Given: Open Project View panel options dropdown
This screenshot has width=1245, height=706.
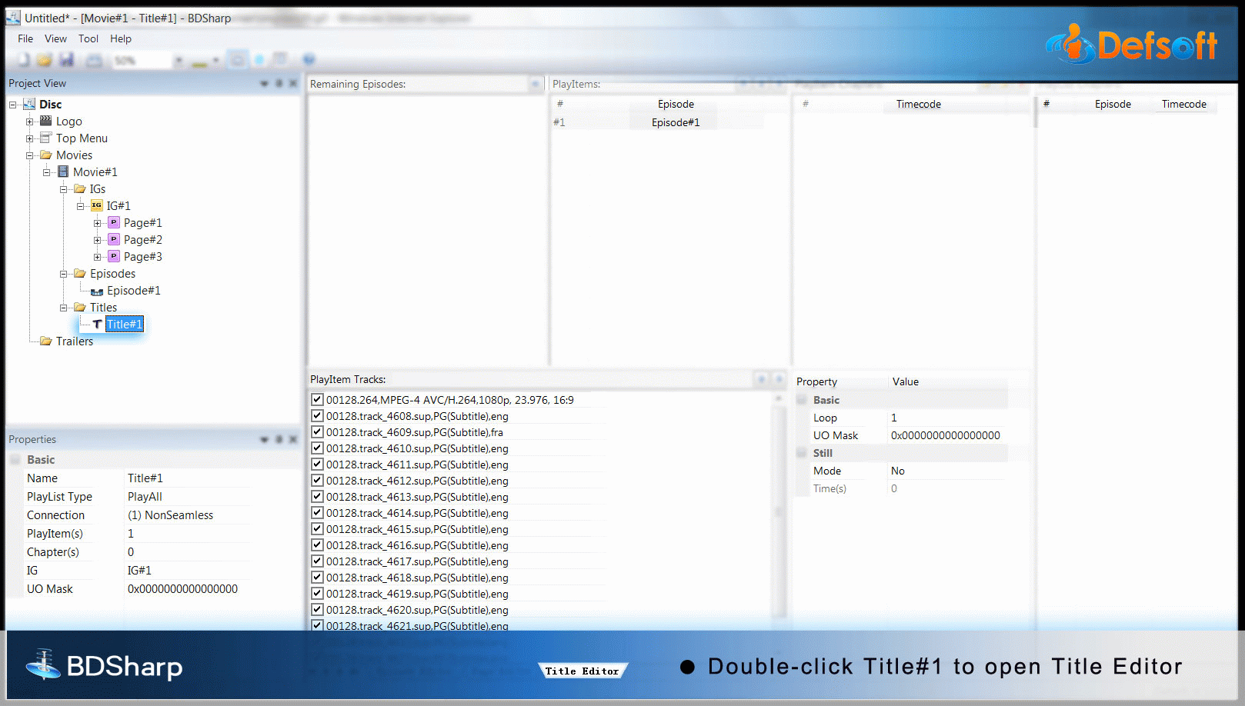Looking at the screenshot, I should click(x=265, y=83).
